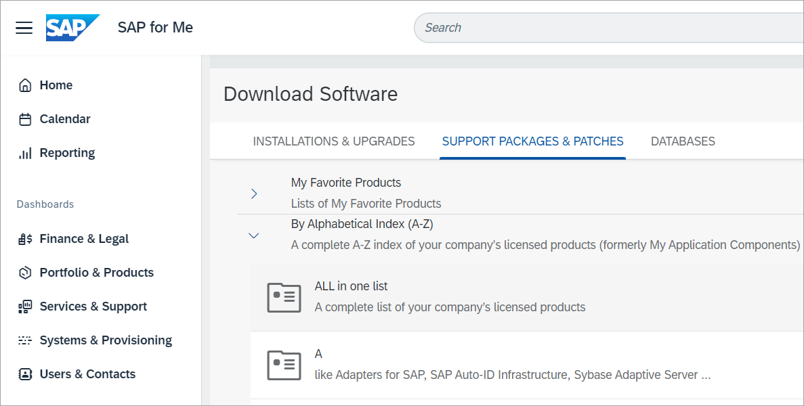
Task: Click the Search input field
Action: tap(609, 28)
